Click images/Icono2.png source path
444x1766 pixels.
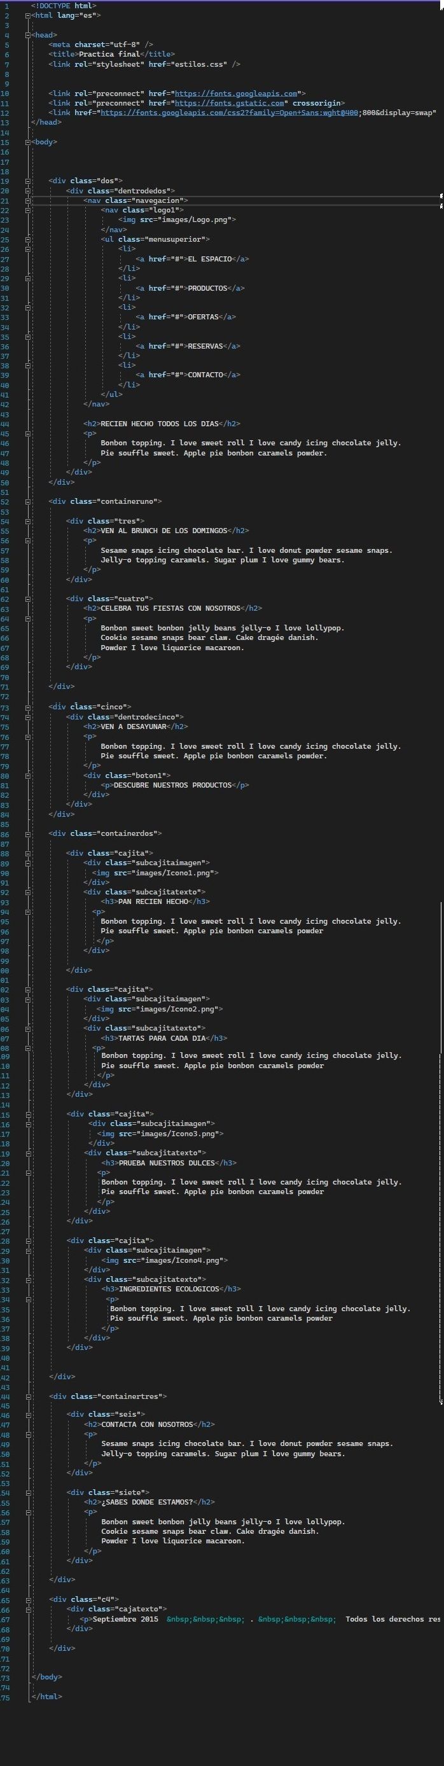177,1009
